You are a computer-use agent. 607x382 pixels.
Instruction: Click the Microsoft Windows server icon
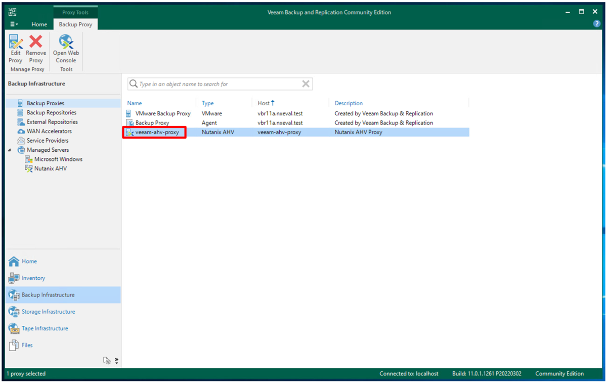(29, 159)
